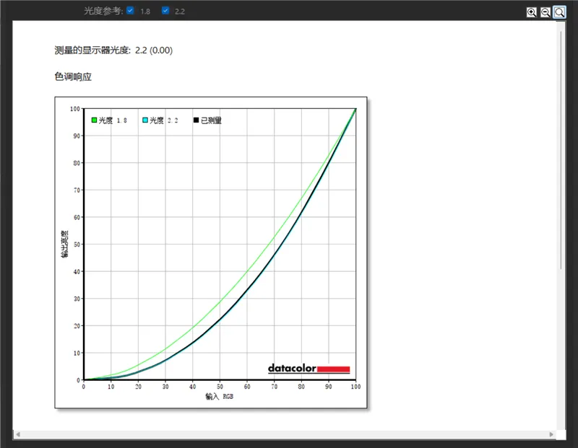The width and height of the screenshot is (578, 448).
Task: Click the 100 value on the x-axis
Action: (355, 387)
